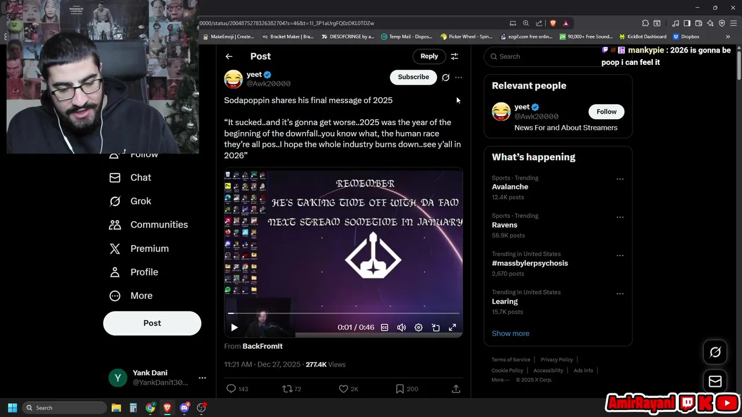742x417 pixels.
Task: Open browser Extensions puzzle icon
Action: pos(645,23)
